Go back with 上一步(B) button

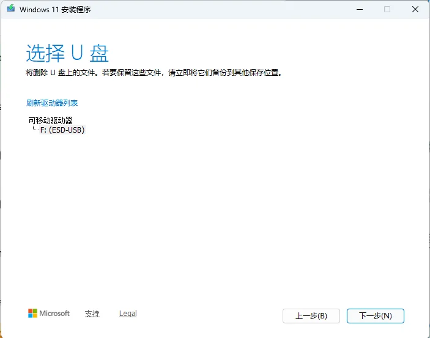coord(311,316)
